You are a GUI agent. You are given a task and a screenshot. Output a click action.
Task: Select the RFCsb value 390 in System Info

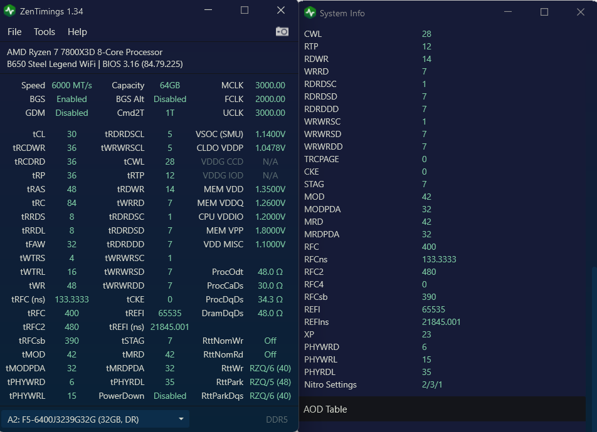pyautogui.click(x=429, y=297)
